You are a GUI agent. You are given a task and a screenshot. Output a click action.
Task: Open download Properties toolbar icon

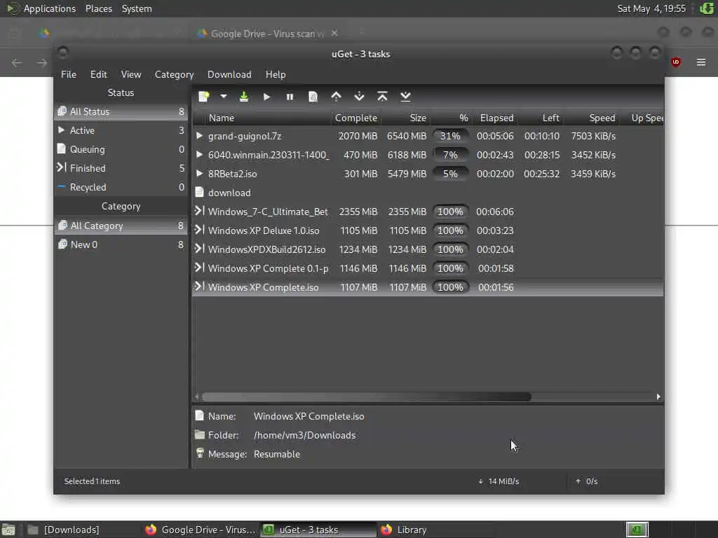313,97
